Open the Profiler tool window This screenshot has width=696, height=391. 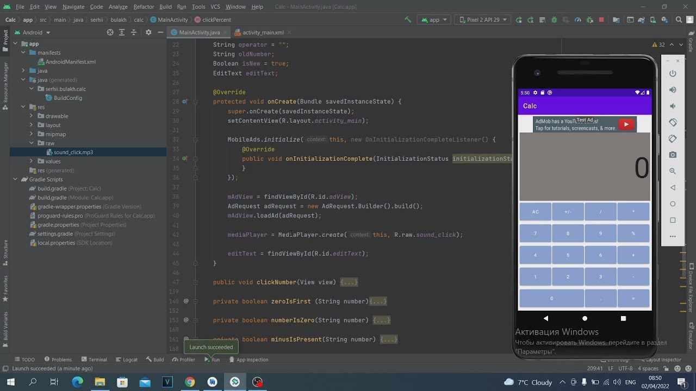(x=183, y=360)
